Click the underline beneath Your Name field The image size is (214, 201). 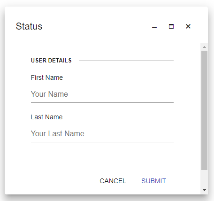click(x=102, y=103)
